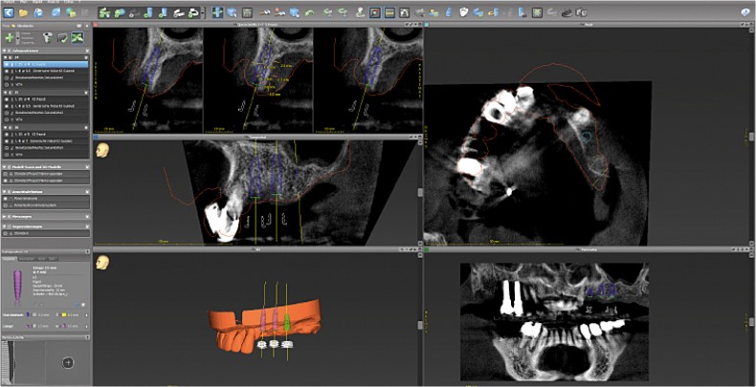
Task: Click the blue circle marker in axial view
Action: pyautogui.click(x=587, y=137)
